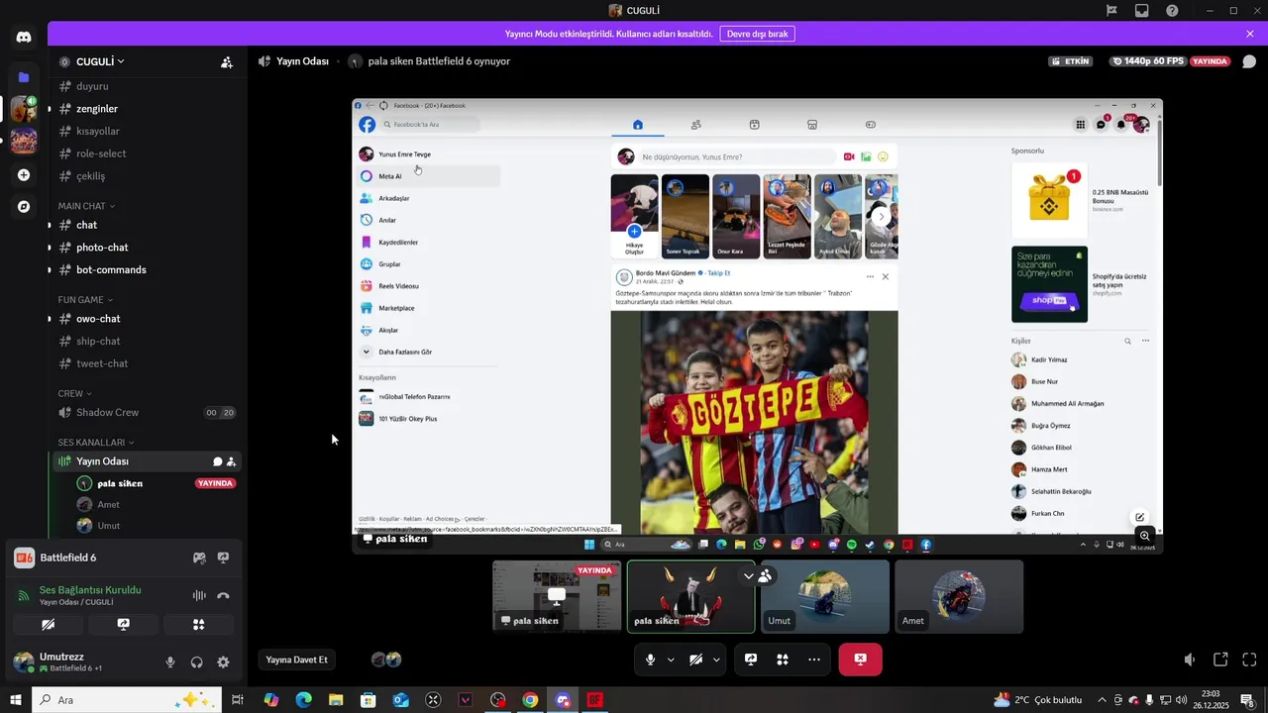Open camera options dropdown arrow
This screenshot has height=713, width=1268.
pyautogui.click(x=716, y=660)
